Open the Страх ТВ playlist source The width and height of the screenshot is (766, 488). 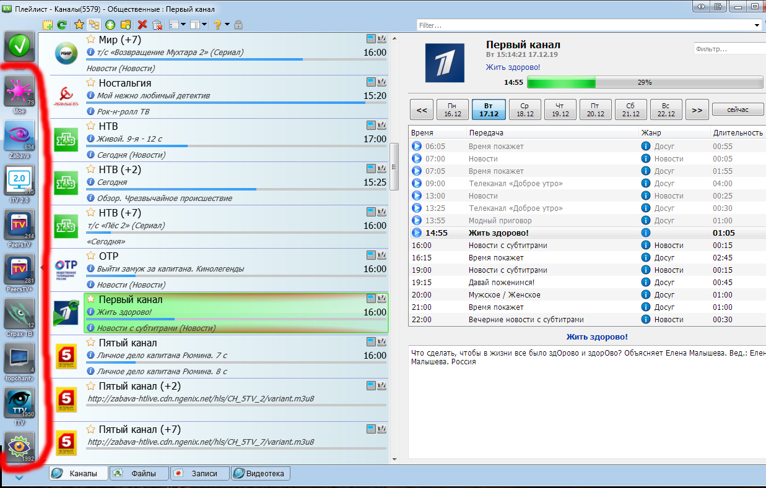coord(19,315)
